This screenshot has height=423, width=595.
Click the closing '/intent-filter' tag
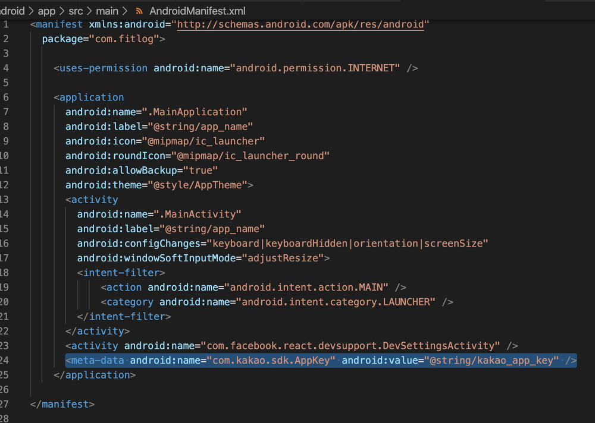[x=124, y=317]
